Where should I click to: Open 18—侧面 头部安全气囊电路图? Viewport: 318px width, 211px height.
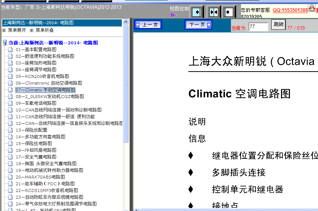46,163
